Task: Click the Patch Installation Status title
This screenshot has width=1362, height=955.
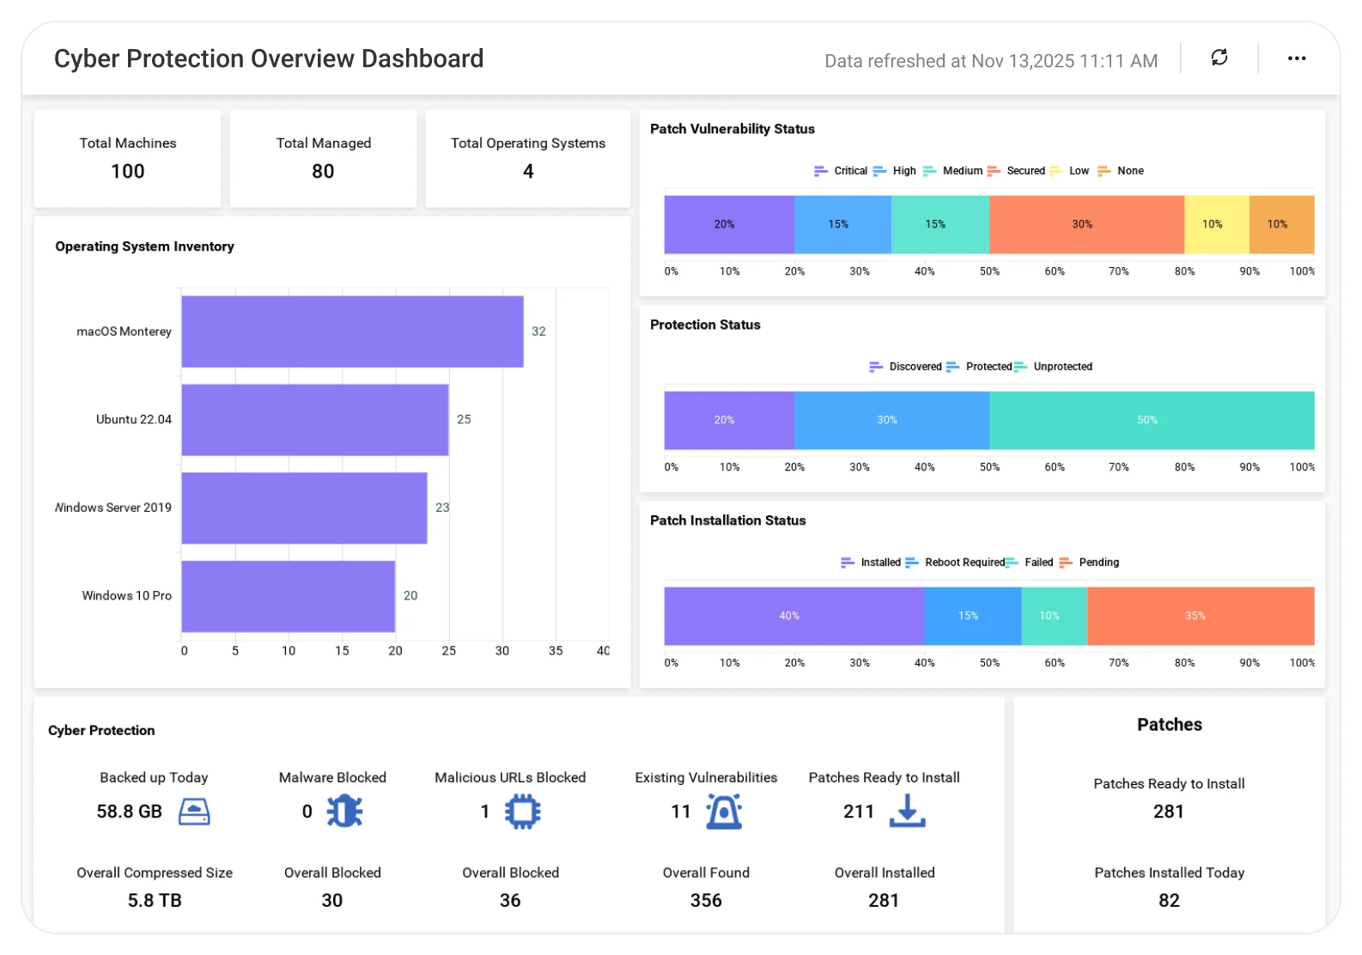Action: point(728,520)
